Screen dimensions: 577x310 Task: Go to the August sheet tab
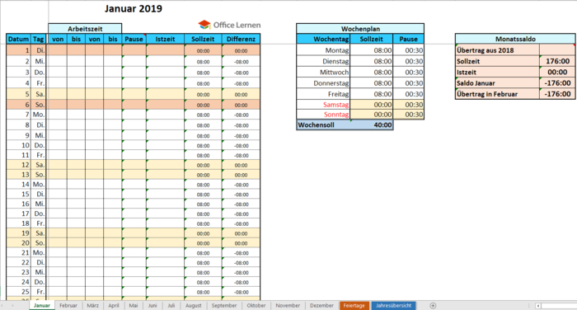(x=194, y=306)
